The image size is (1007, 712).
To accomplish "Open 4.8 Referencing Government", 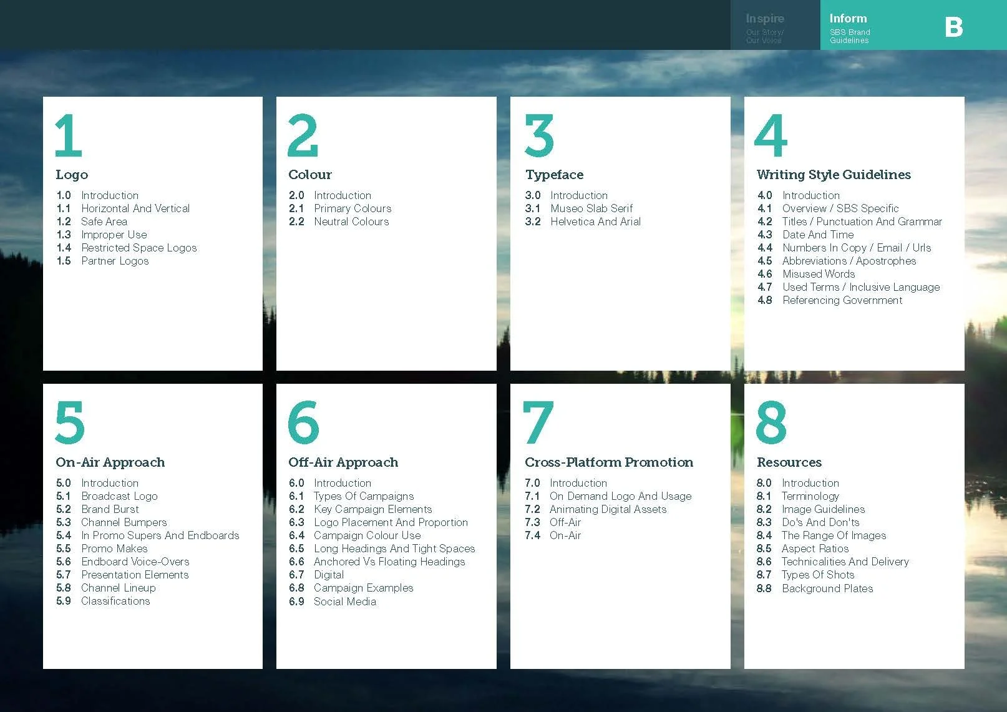I will (x=830, y=300).
